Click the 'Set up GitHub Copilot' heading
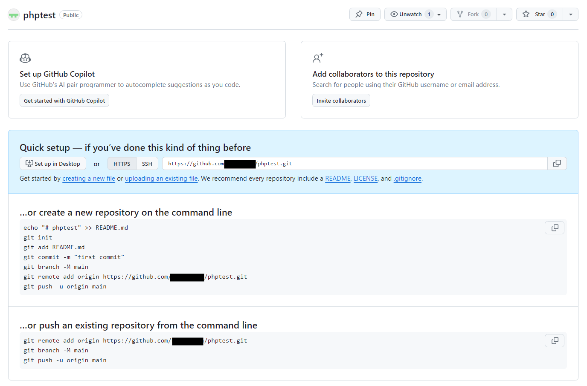The image size is (587, 386). tap(57, 74)
